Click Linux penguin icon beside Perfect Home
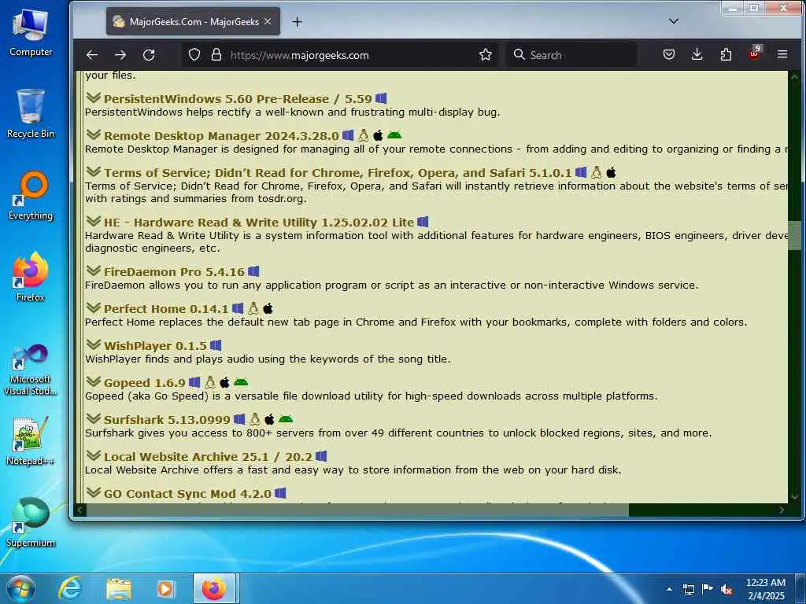Image resolution: width=806 pixels, height=604 pixels. (x=253, y=308)
